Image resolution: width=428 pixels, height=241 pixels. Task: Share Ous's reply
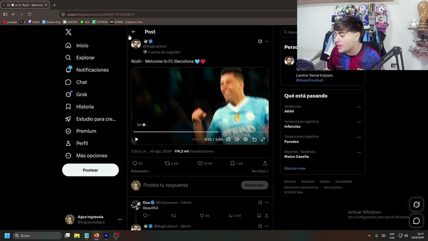pyautogui.click(x=266, y=216)
